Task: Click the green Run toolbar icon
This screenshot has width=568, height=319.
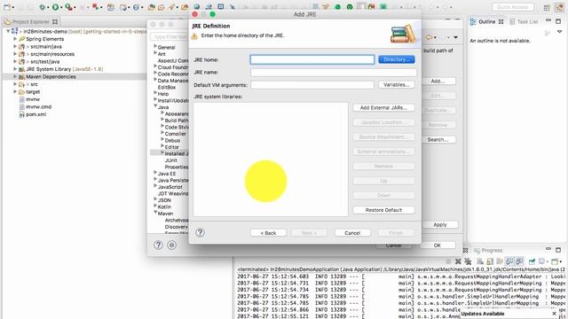Action: [55, 7]
